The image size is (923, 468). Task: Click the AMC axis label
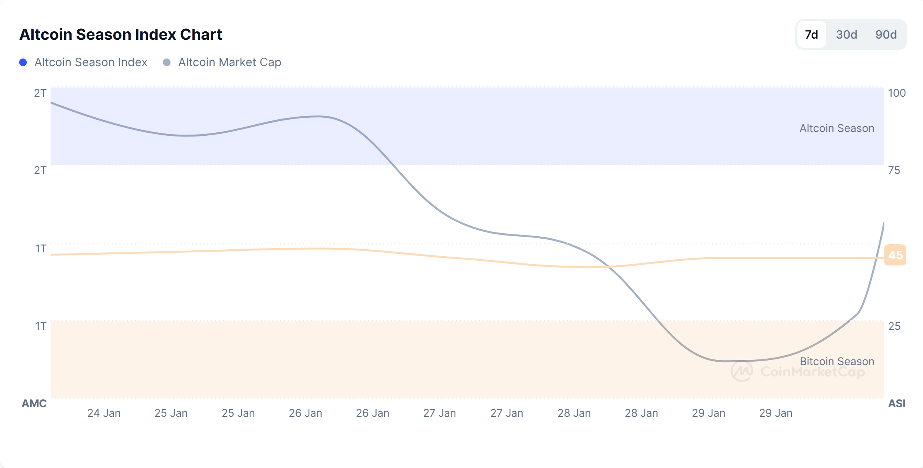[x=34, y=403]
